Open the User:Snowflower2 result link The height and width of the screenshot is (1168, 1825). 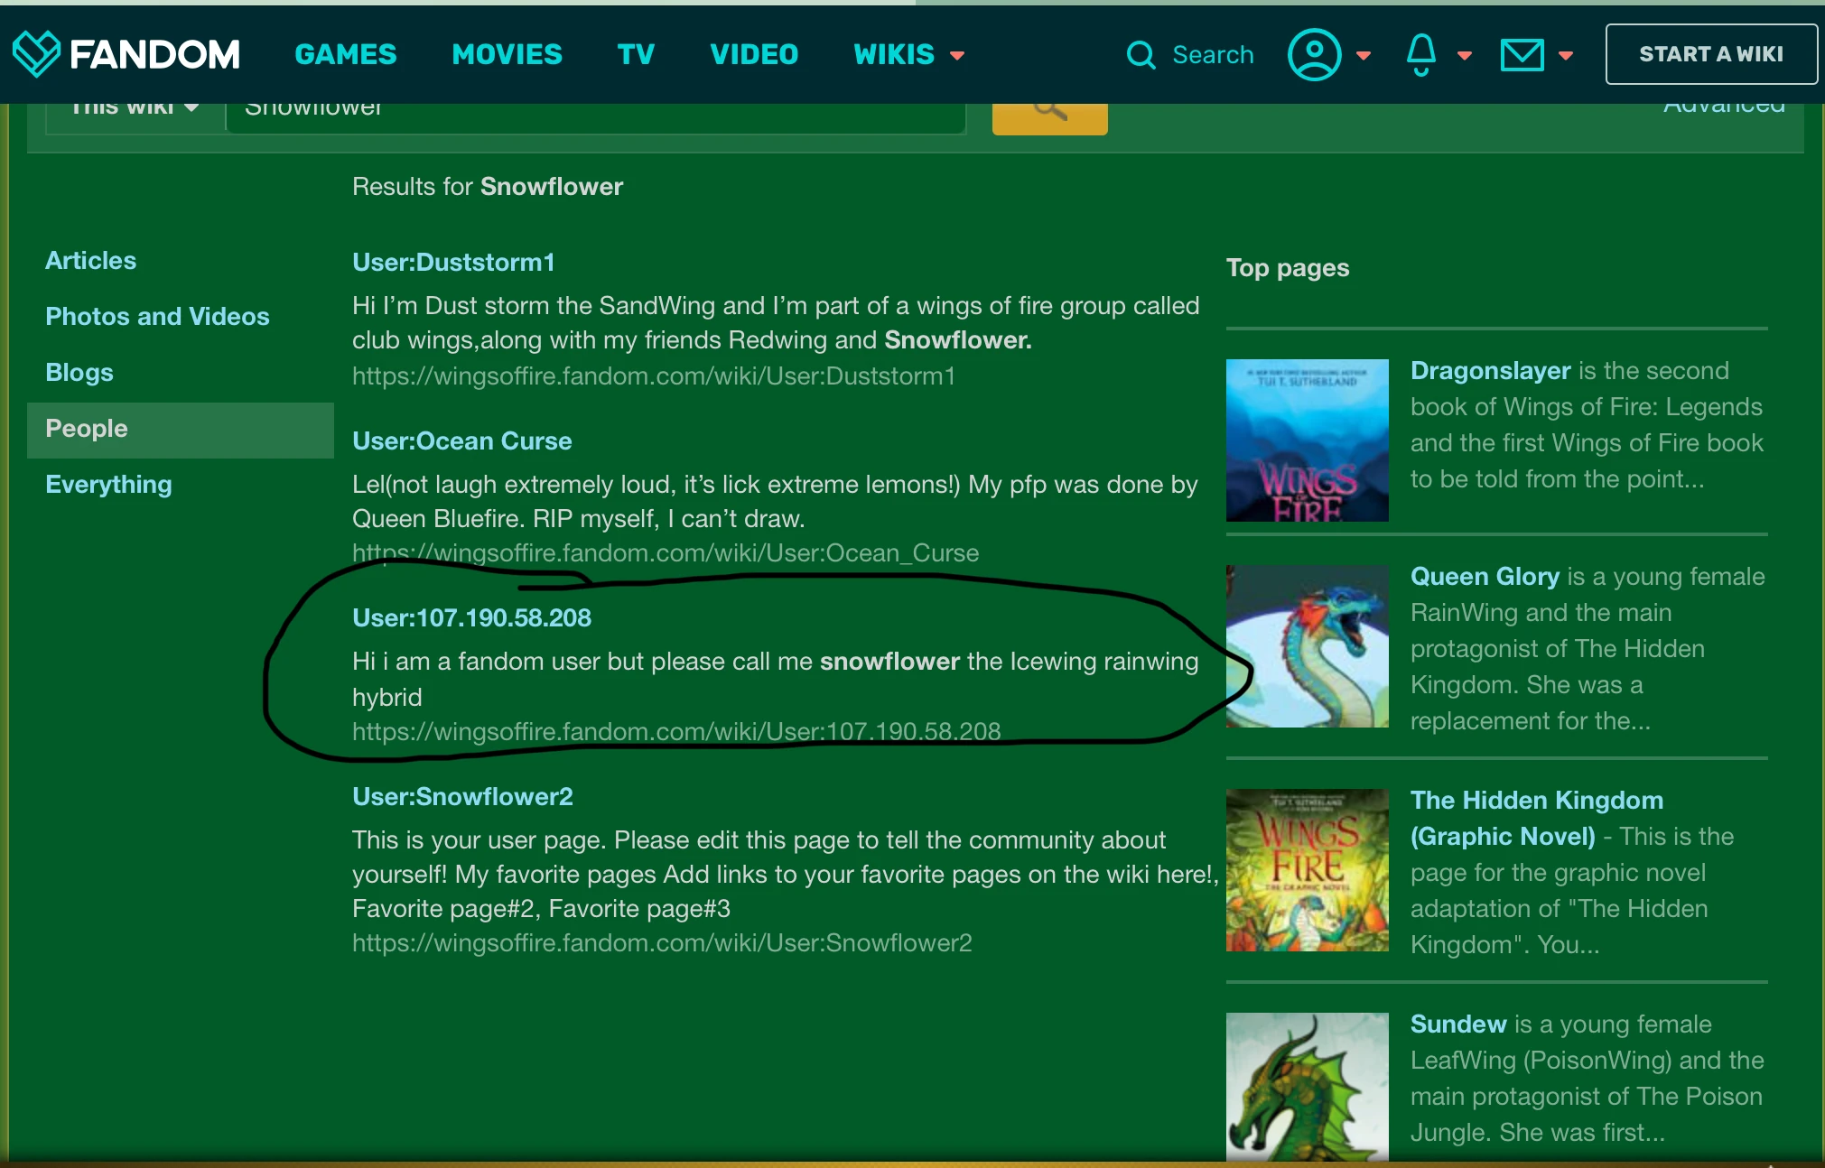(x=462, y=796)
